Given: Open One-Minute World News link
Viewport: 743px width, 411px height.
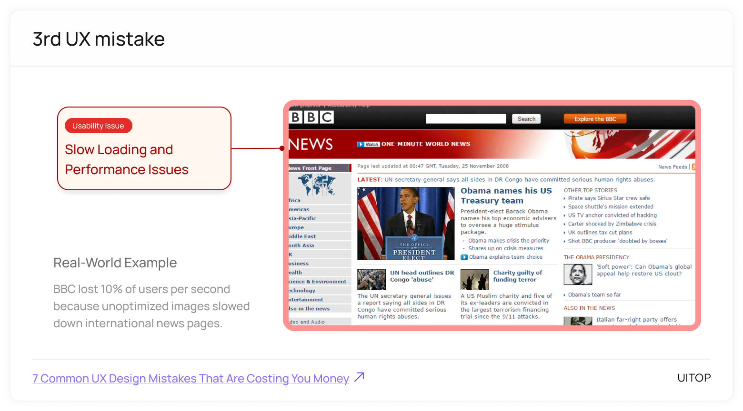Looking at the screenshot, I should point(426,144).
